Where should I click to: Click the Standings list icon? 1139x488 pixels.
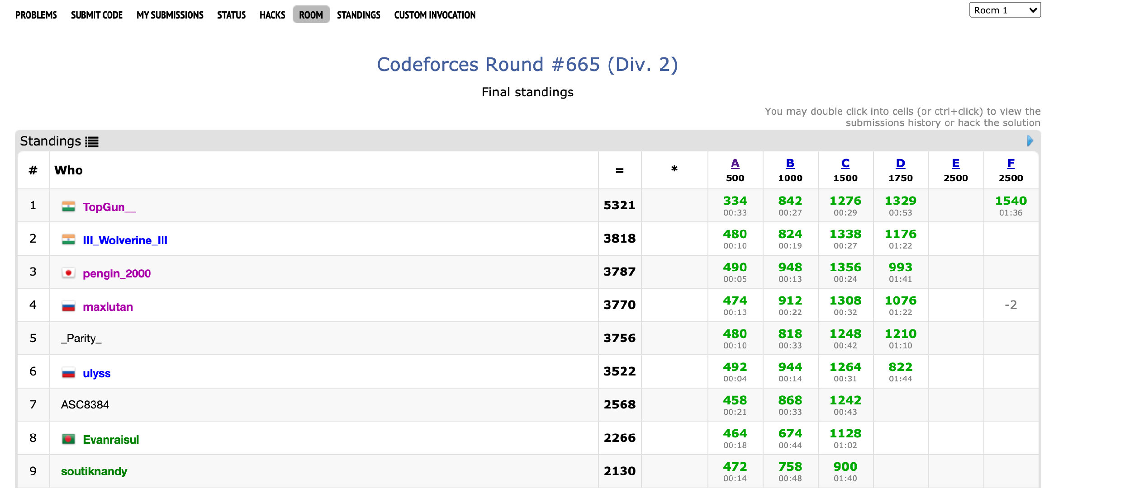click(92, 142)
